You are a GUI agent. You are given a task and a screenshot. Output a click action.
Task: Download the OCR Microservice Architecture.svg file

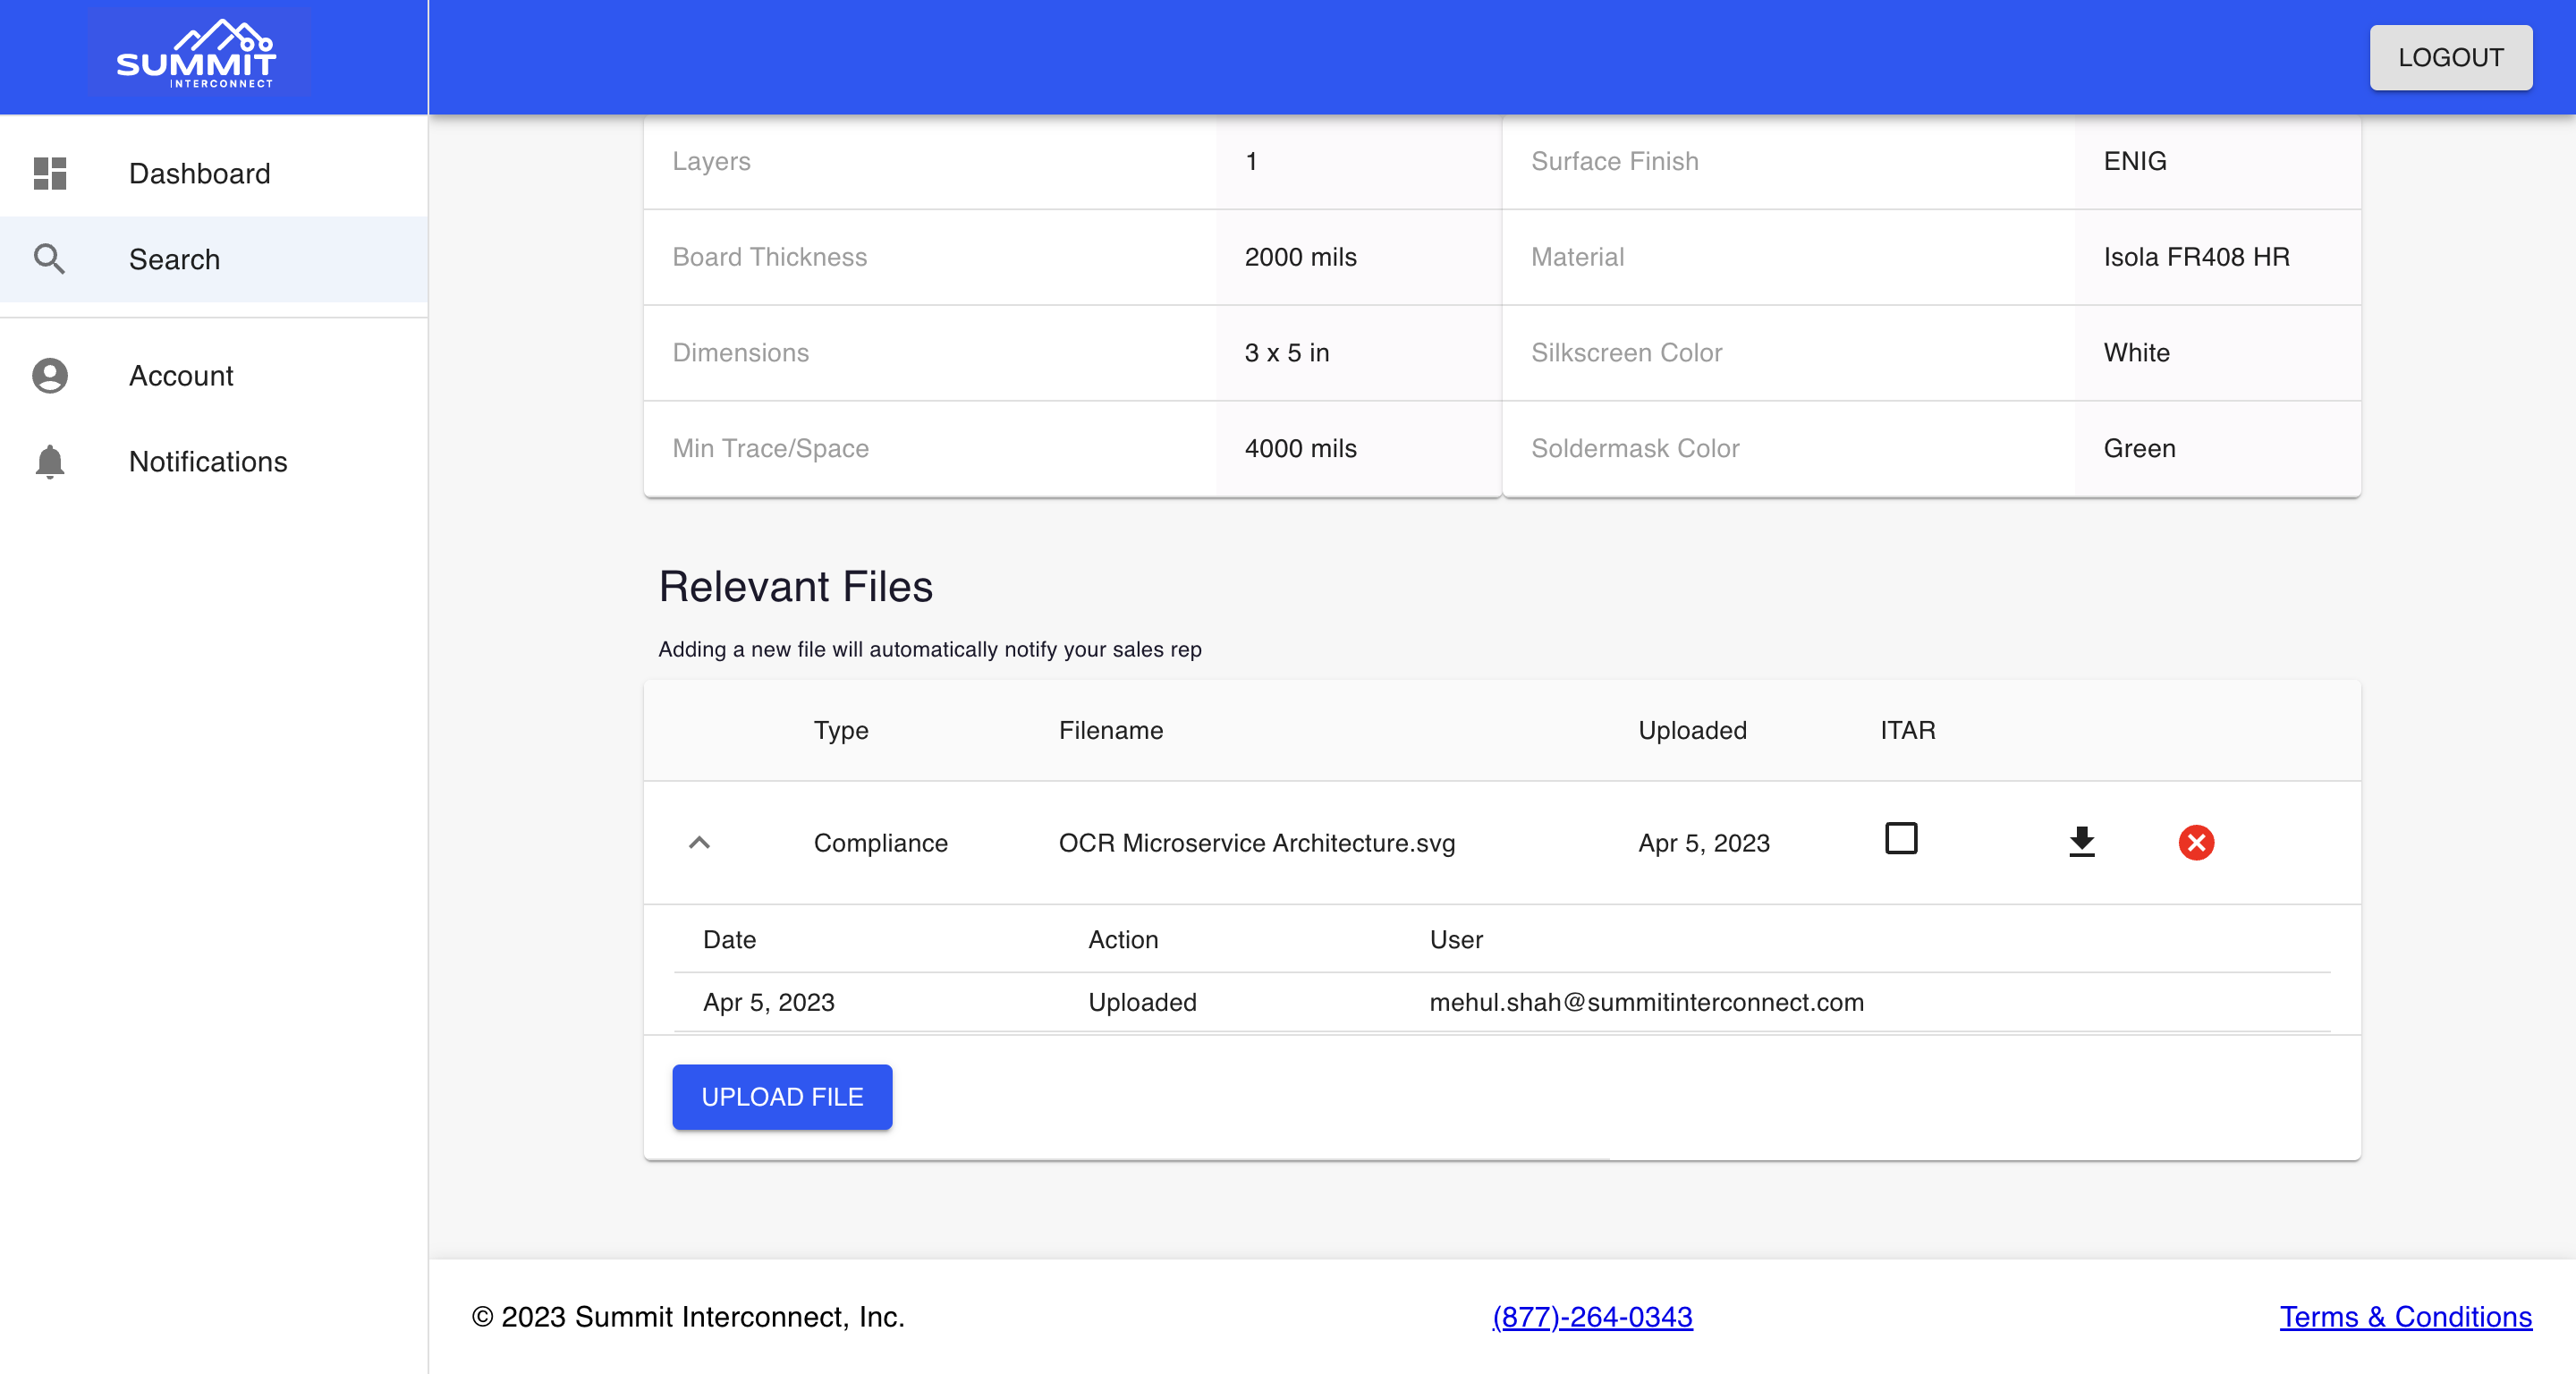click(2082, 842)
